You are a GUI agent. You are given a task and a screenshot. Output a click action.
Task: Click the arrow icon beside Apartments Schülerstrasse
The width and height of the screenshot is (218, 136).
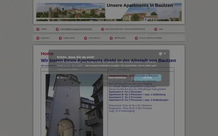[57, 29]
